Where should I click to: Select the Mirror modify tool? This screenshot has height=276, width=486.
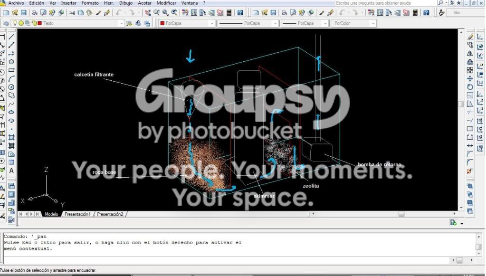click(470, 54)
